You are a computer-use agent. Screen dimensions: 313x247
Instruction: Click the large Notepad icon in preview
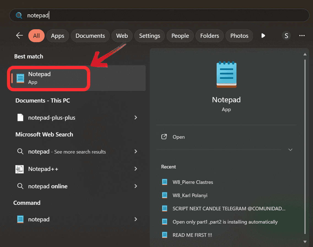(x=226, y=74)
